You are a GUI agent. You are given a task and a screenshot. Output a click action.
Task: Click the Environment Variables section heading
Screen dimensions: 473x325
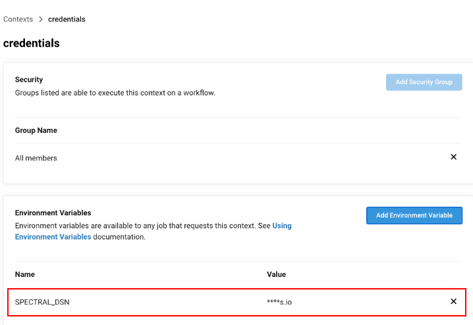coord(53,213)
